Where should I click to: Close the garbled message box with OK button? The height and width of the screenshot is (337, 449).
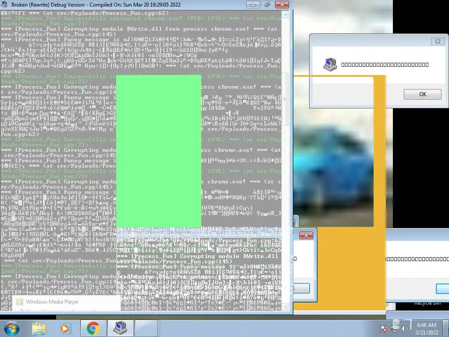point(438,41)
